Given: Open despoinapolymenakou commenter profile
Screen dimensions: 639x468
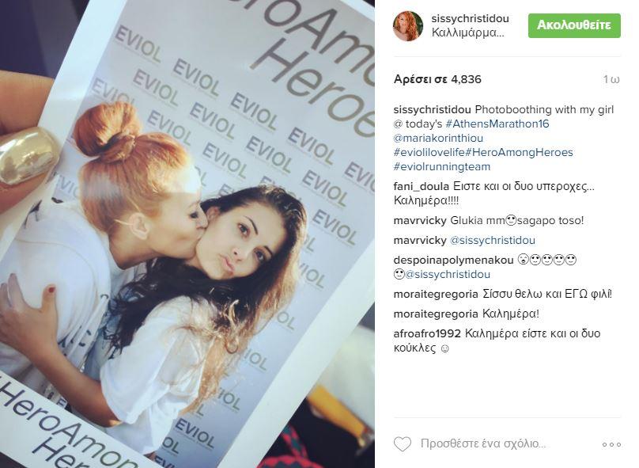Looking at the screenshot, I should (453, 260).
